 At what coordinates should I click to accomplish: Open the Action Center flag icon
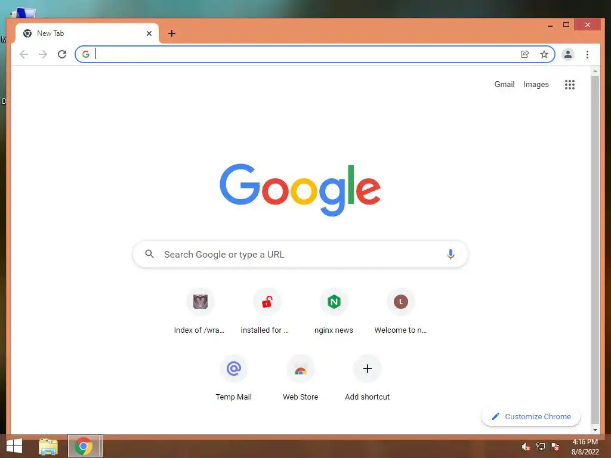555,447
